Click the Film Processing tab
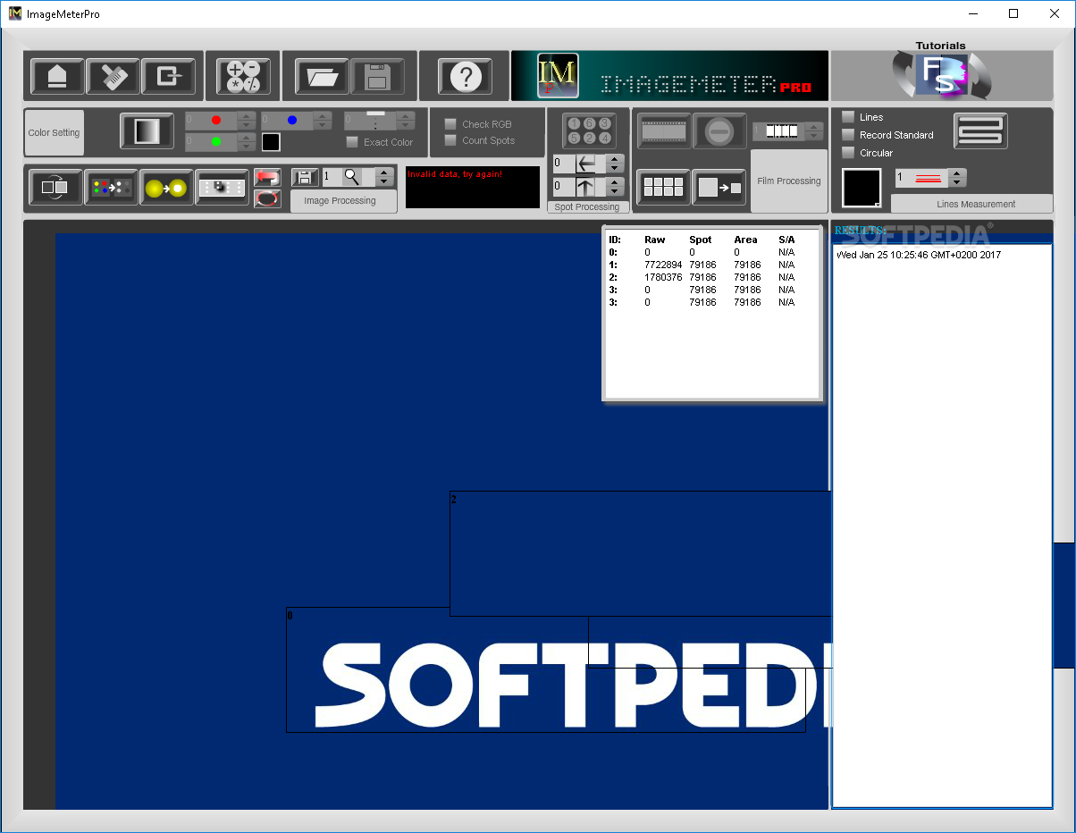Screen dimensions: 1076x833 pyautogui.click(x=789, y=181)
